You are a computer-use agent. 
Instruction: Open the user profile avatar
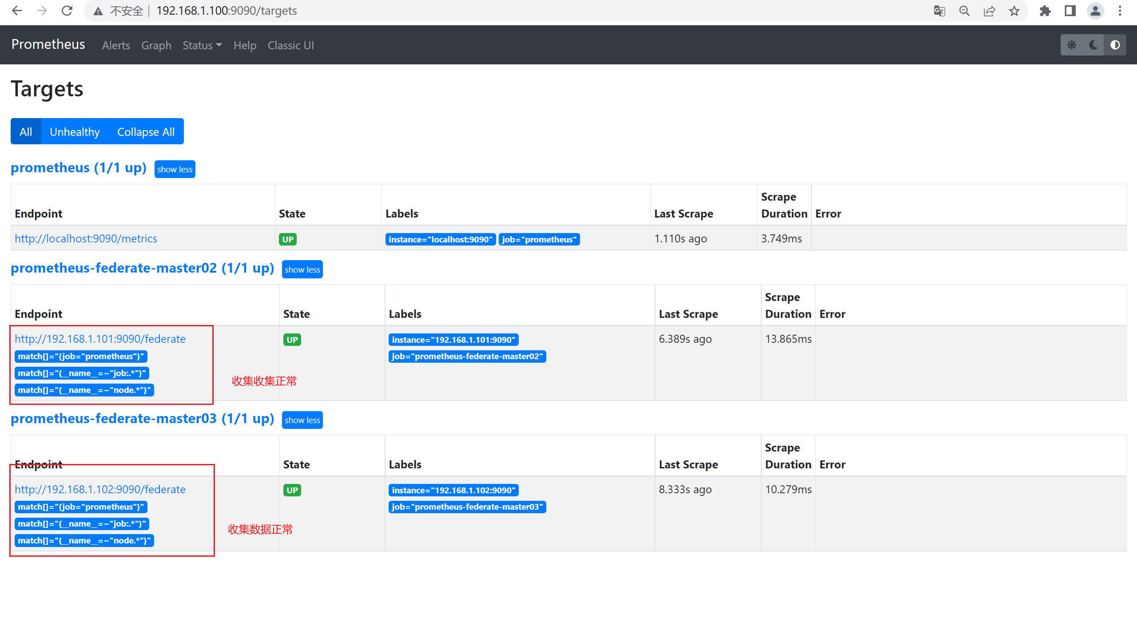tap(1095, 11)
